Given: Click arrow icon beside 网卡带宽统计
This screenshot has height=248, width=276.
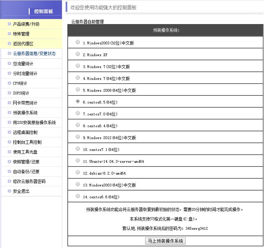Looking at the screenshot, I should pyautogui.click(x=9, y=103).
